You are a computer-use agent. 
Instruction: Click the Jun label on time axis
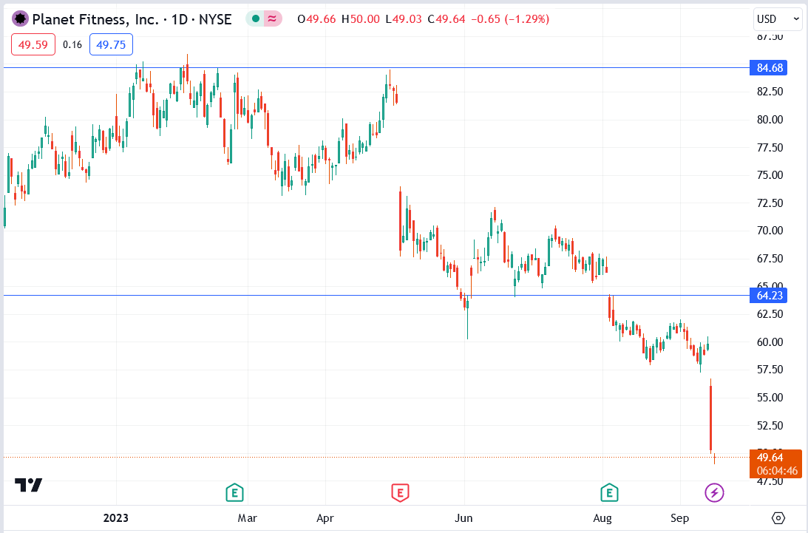coord(464,518)
